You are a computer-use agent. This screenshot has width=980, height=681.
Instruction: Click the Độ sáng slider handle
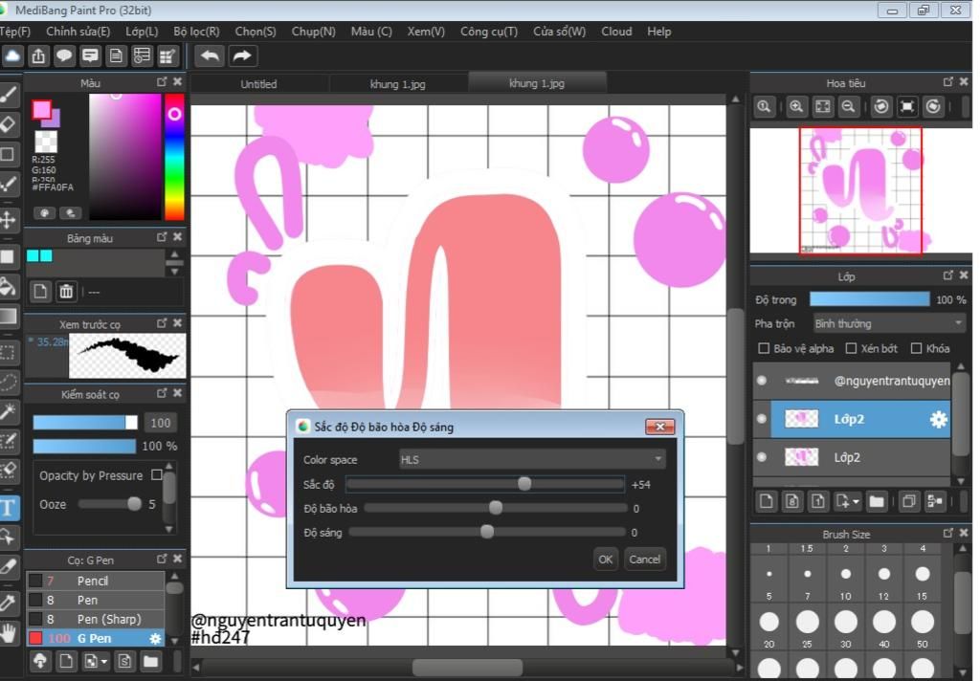click(x=487, y=532)
